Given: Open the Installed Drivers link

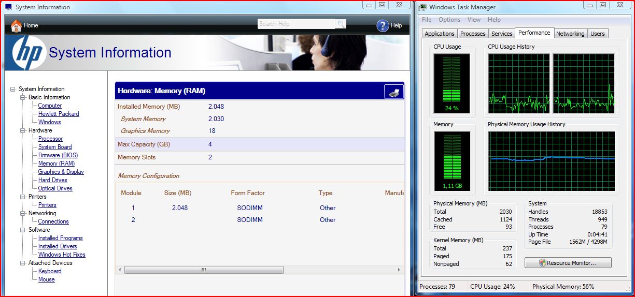Looking at the screenshot, I should (58, 246).
